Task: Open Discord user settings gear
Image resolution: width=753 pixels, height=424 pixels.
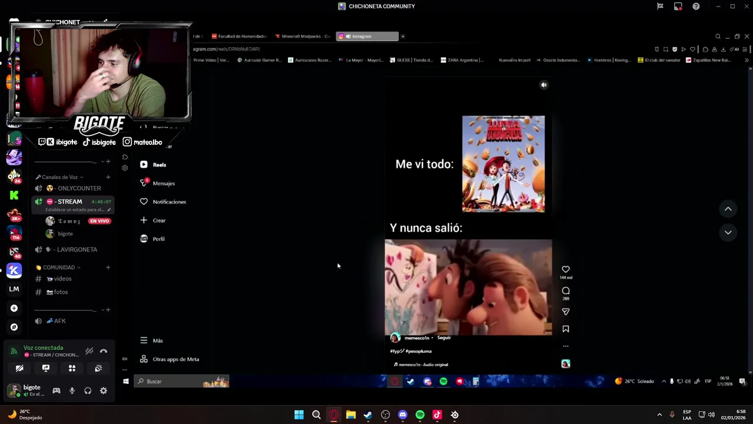Action: (x=104, y=390)
